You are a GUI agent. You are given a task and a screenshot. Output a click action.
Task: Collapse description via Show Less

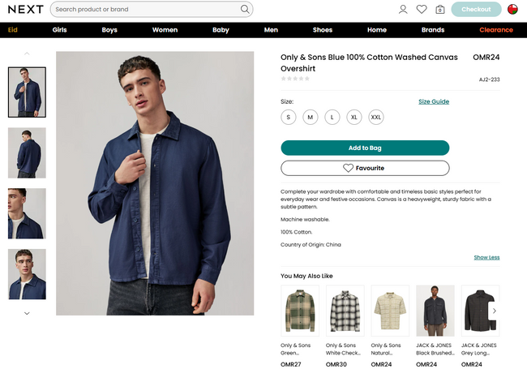[486, 257]
